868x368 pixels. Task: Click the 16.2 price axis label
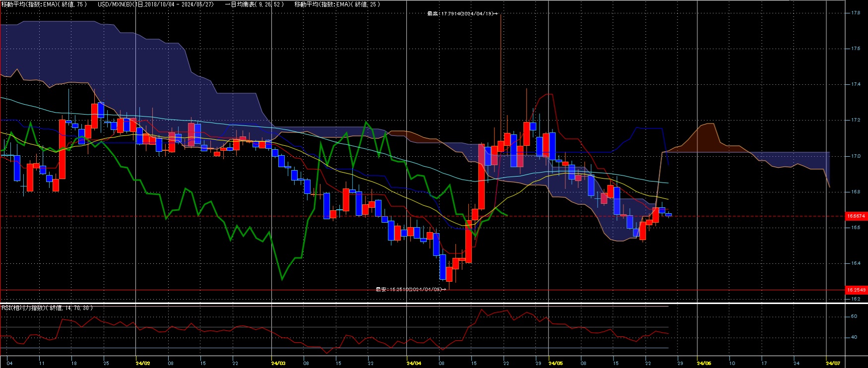(x=856, y=299)
